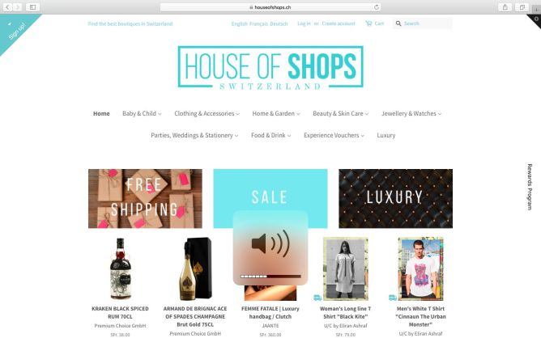Image resolution: width=541 pixels, height=338 pixels.
Task: Switch language to Français
Action: (x=258, y=23)
